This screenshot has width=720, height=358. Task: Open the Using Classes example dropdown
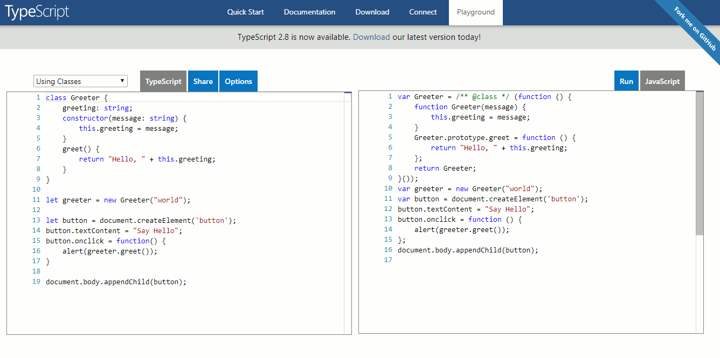[80, 81]
